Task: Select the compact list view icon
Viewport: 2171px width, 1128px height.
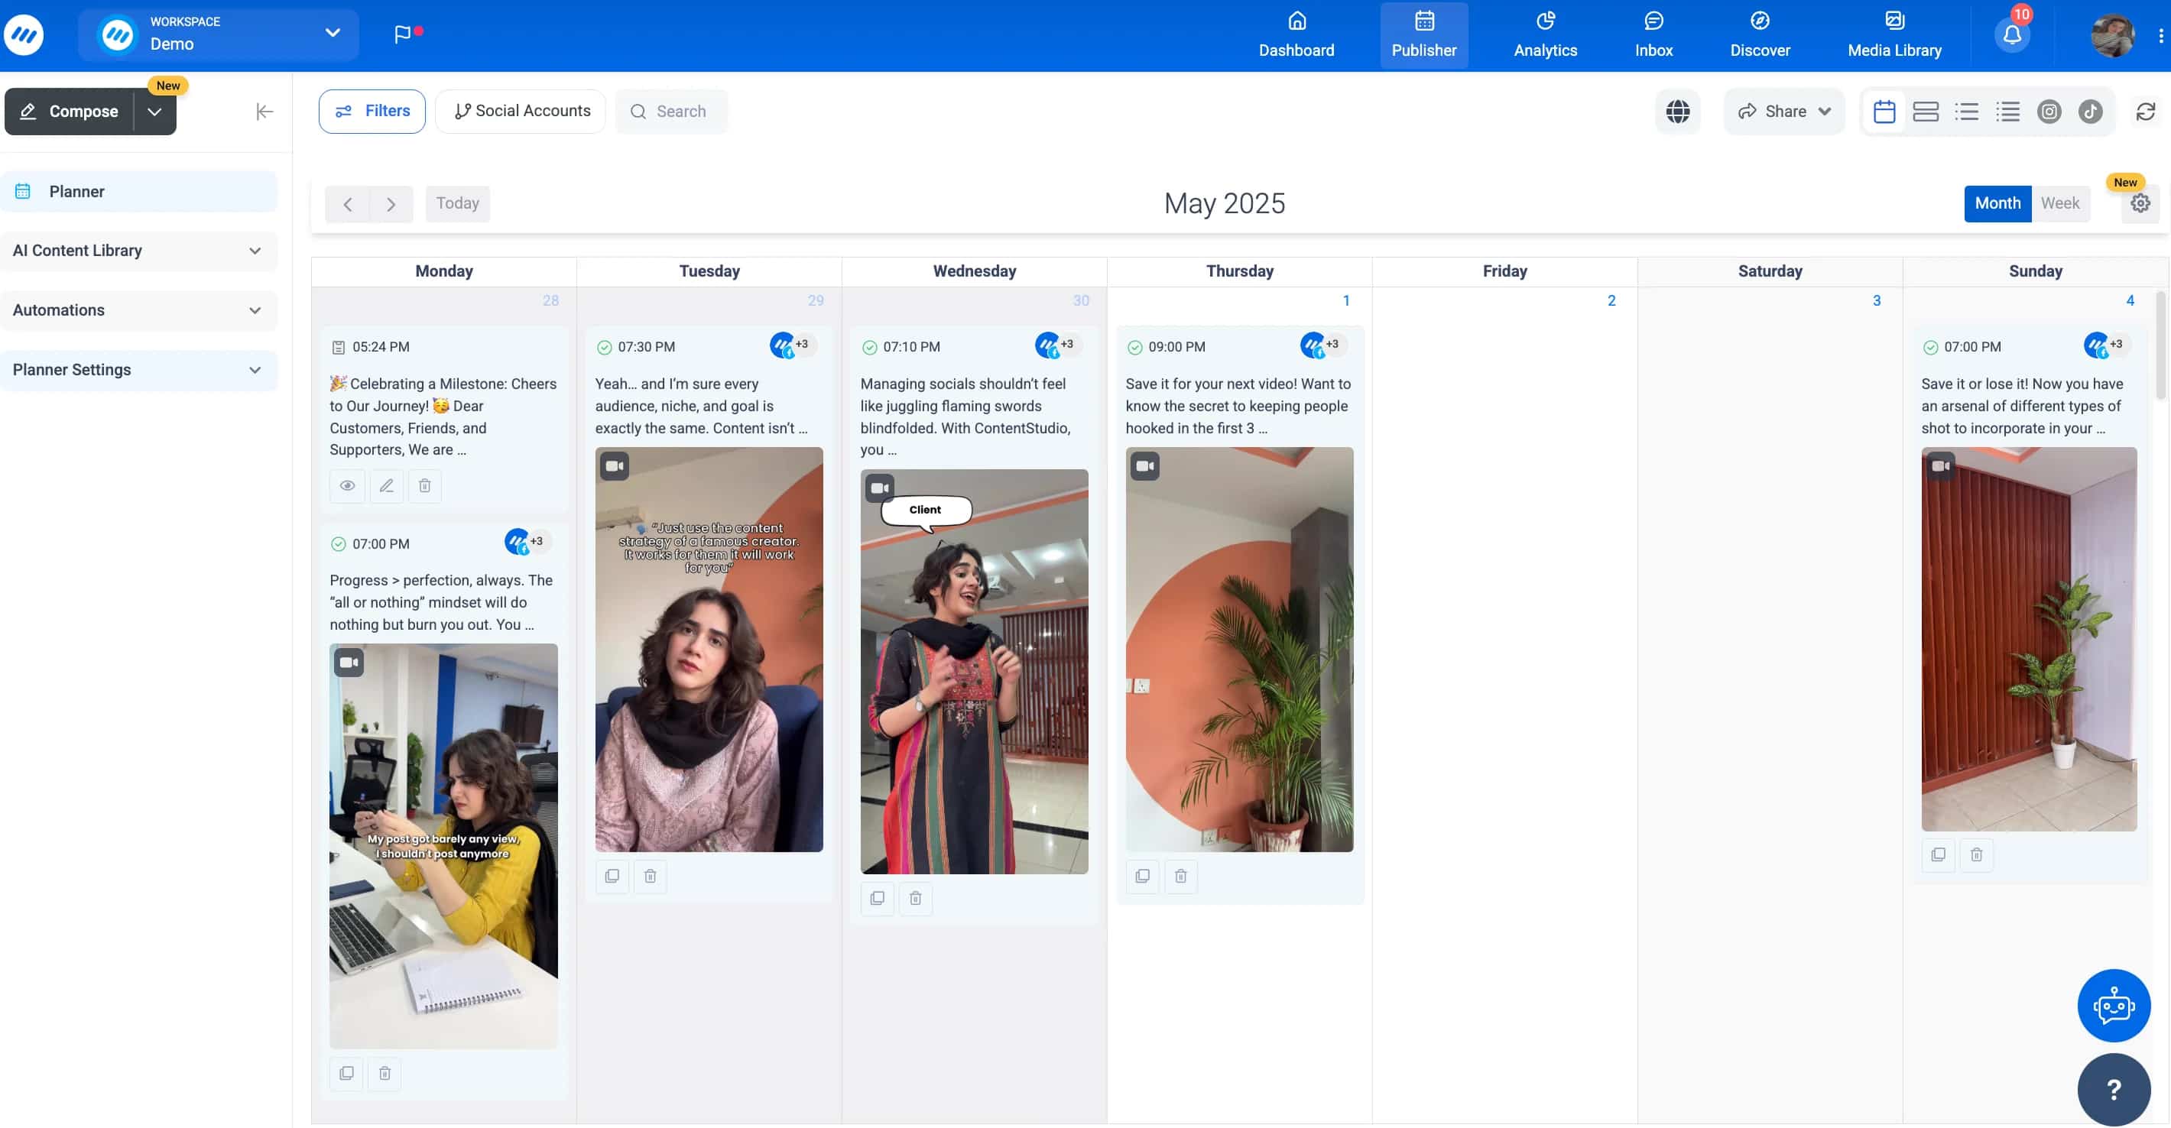Action: 2009,110
